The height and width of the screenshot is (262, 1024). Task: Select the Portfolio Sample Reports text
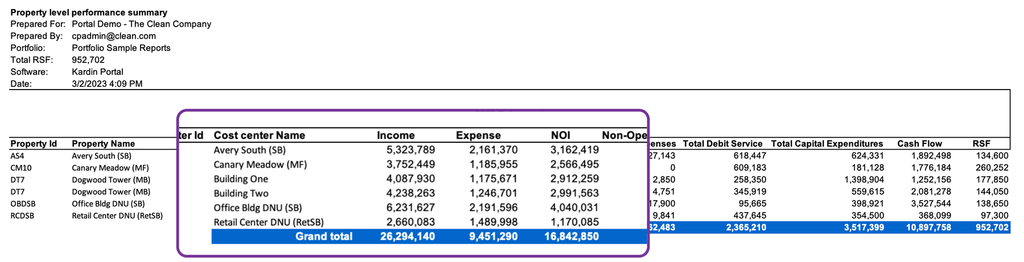click(121, 48)
